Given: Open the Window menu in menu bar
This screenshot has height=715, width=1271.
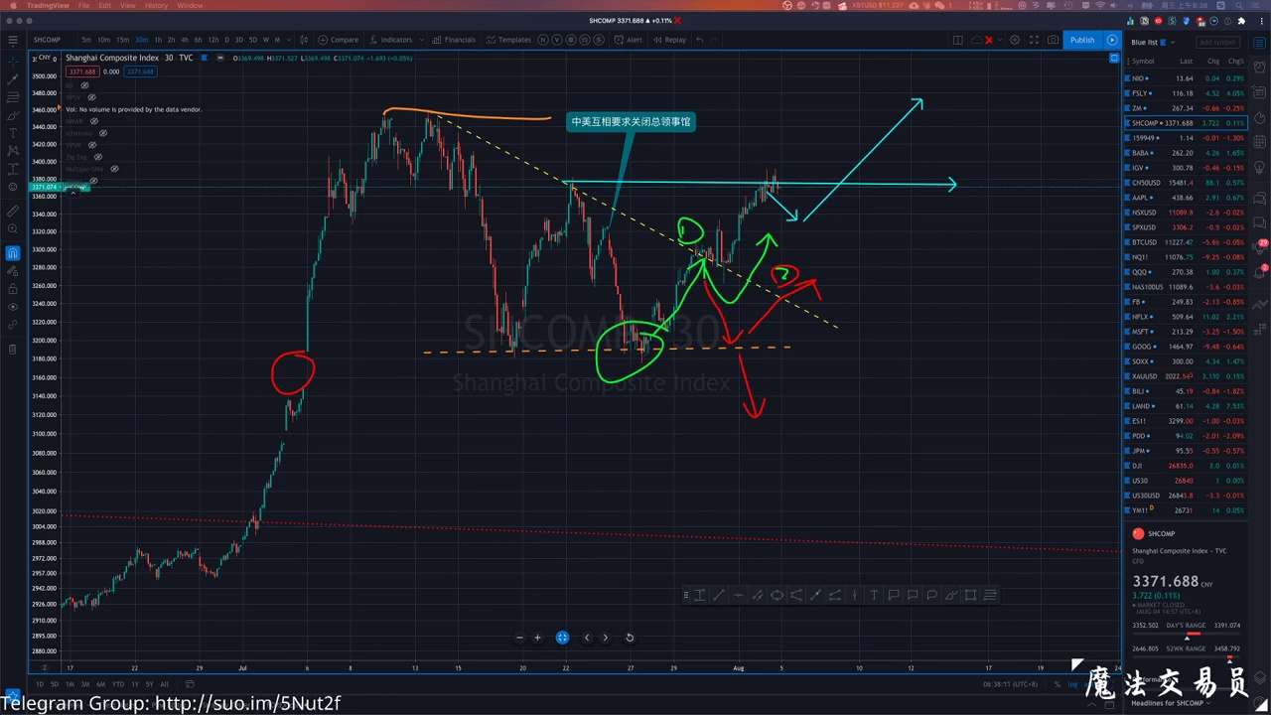Looking at the screenshot, I should [190, 5].
